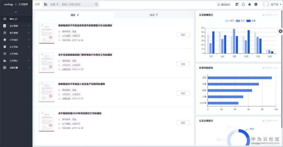Open the message bubble icon
The width and height of the screenshot is (283, 147).
(256, 4)
